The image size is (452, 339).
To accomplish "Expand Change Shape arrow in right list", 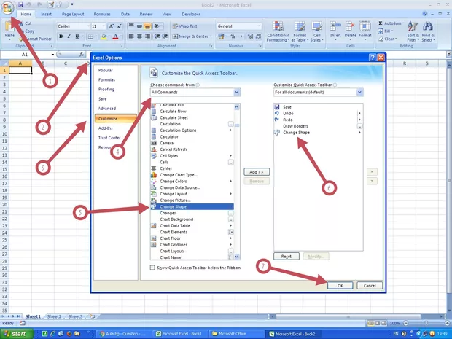I will tap(359, 132).
